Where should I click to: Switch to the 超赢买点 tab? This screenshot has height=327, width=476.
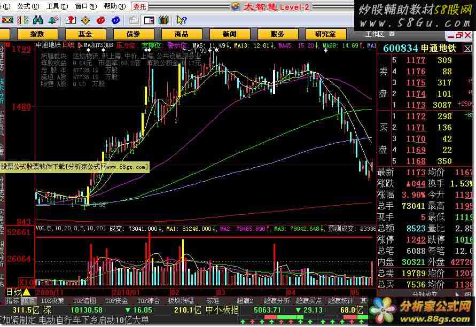click(x=308, y=301)
